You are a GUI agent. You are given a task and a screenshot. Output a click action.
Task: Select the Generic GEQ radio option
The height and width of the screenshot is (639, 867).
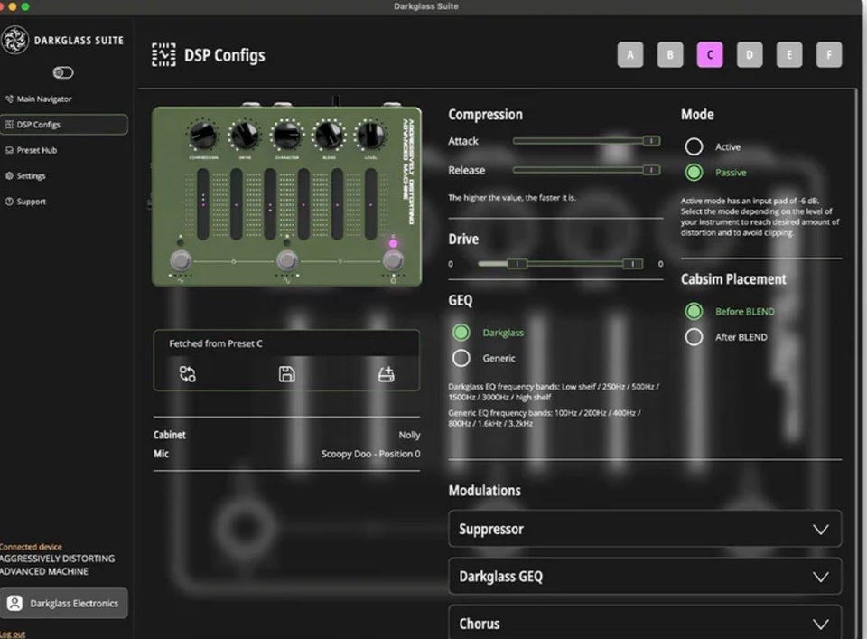(461, 358)
